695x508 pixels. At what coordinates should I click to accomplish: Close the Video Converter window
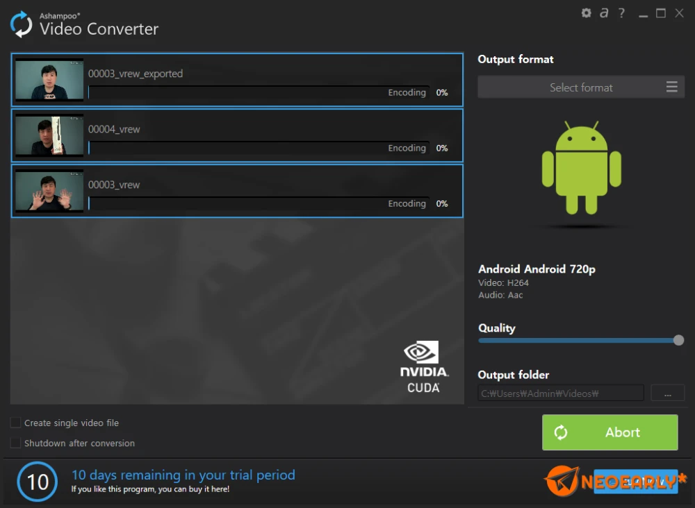(x=679, y=13)
